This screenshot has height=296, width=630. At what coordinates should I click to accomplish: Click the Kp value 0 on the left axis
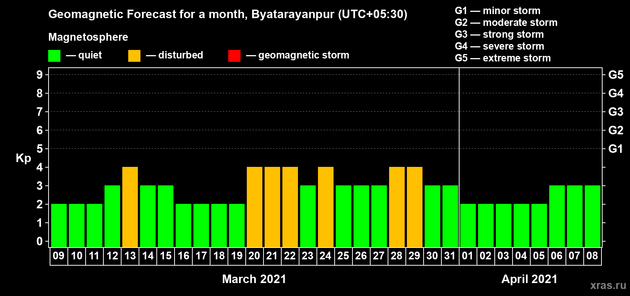click(40, 241)
